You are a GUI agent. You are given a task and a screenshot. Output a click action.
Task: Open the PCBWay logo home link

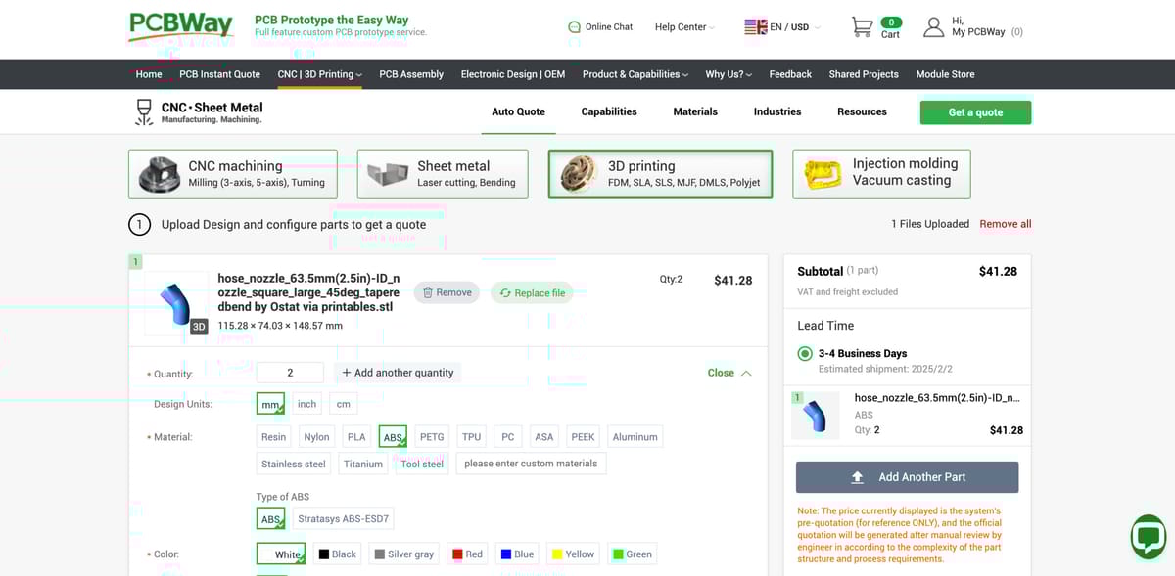tap(181, 26)
